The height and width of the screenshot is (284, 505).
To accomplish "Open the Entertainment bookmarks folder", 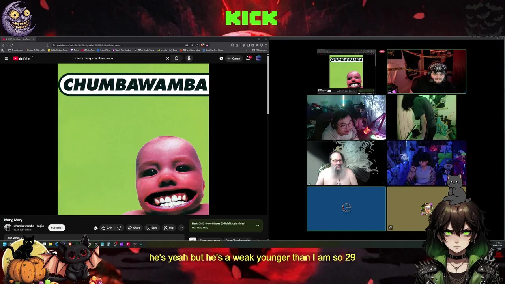I will [15, 50].
